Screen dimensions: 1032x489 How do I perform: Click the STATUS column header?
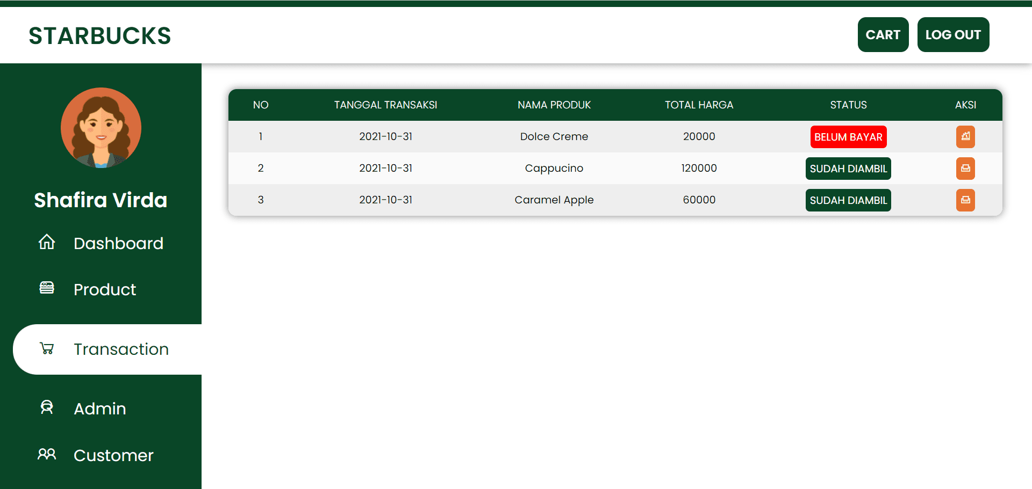[848, 105]
